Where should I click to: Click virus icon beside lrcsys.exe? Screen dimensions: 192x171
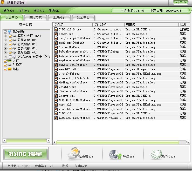(56, 96)
